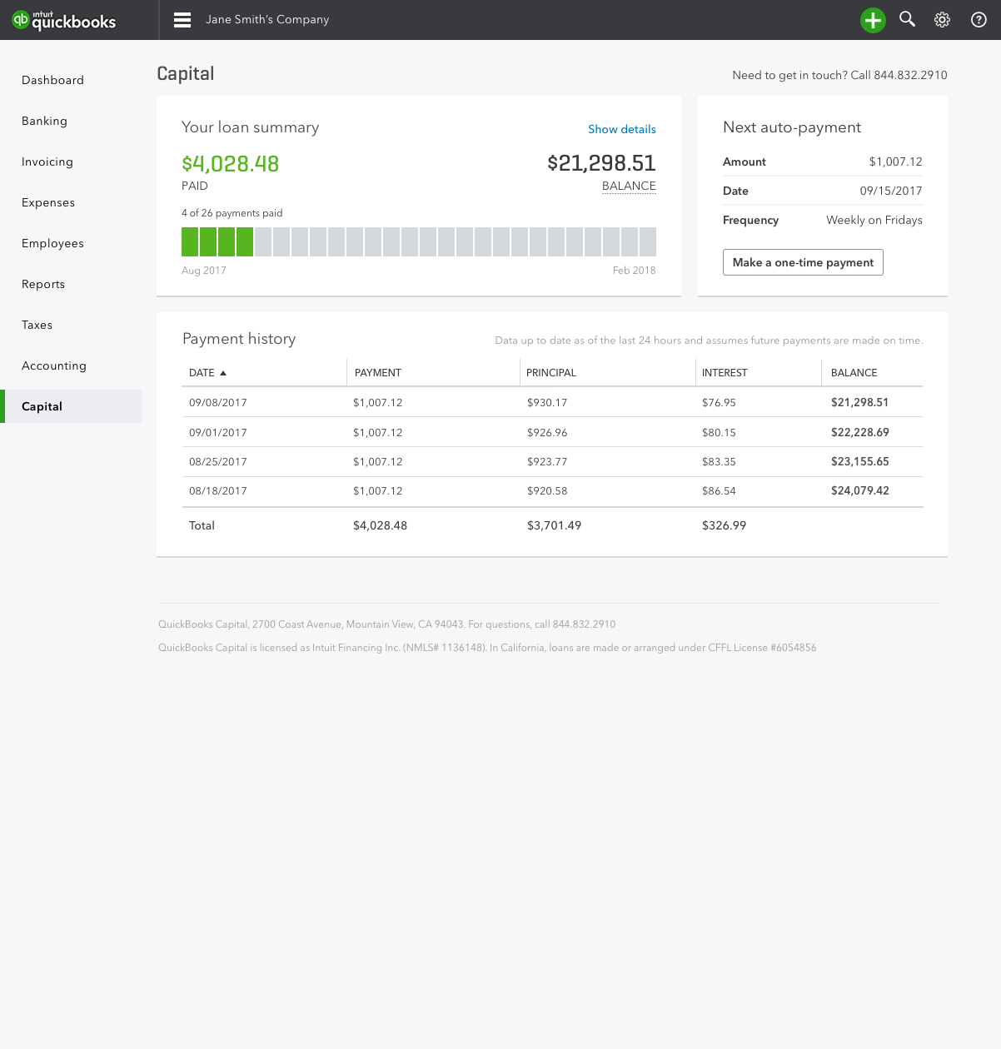Click the green $4,028.48 paid amount
1001x1049 pixels.
tap(231, 163)
